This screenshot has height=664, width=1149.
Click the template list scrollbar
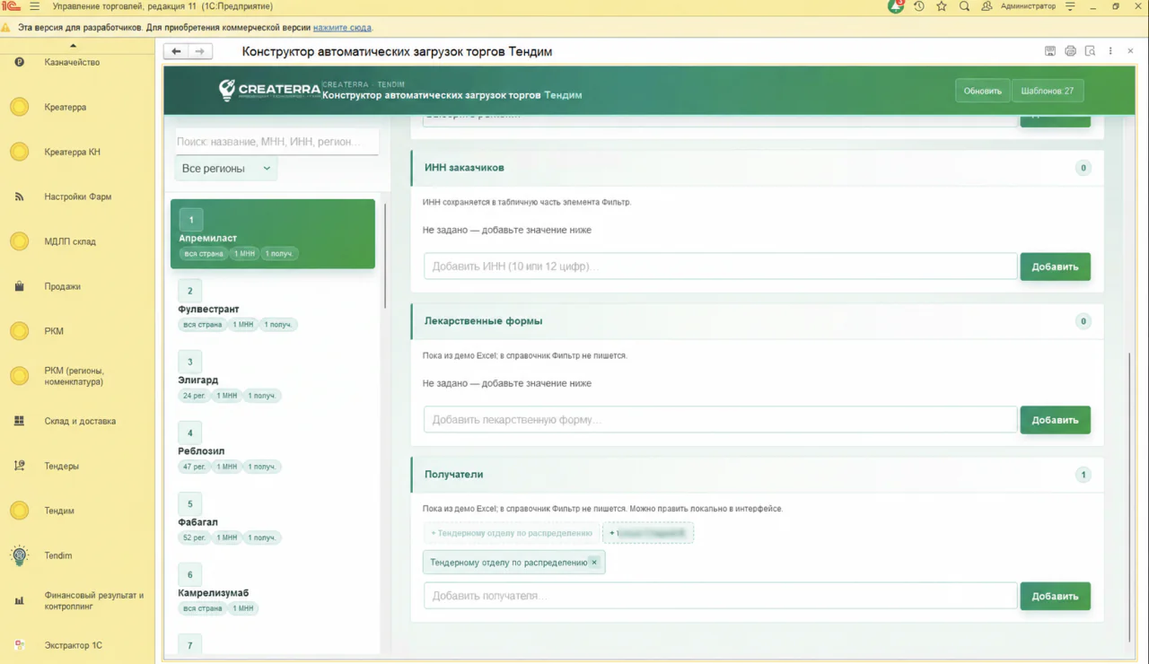[x=385, y=256]
